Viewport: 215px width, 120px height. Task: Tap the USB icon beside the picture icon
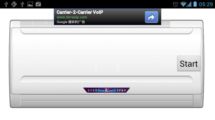pyautogui.click(x=22, y=4)
